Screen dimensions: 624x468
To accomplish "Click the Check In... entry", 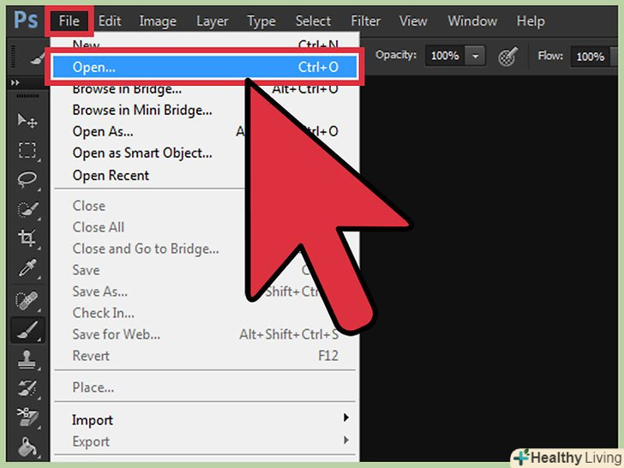I will pyautogui.click(x=103, y=313).
